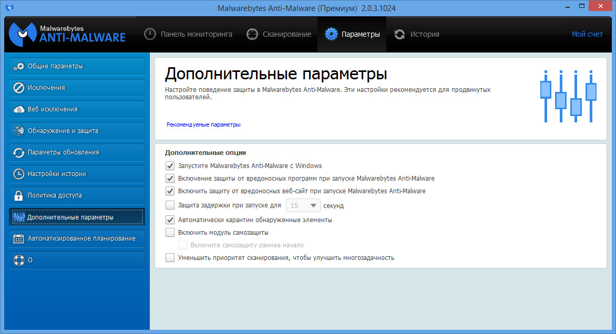Open the О (about) sidebar item
The height and width of the screenshot is (334, 616).
click(x=77, y=260)
